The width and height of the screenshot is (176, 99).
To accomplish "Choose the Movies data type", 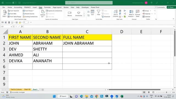I will coord(70,14).
